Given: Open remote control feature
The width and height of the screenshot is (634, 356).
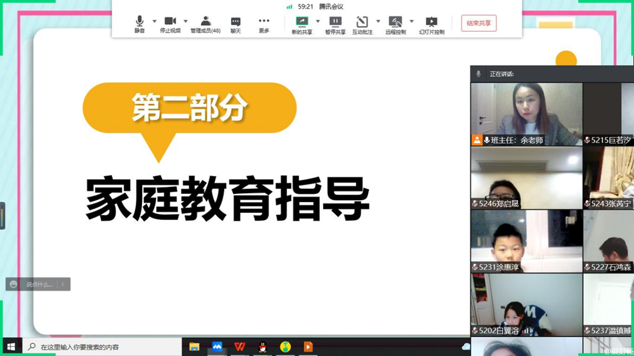Looking at the screenshot, I should click(x=395, y=25).
